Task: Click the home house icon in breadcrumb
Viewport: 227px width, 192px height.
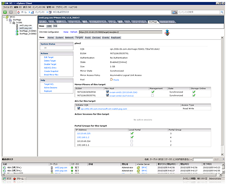Action: (x=19, y=12)
